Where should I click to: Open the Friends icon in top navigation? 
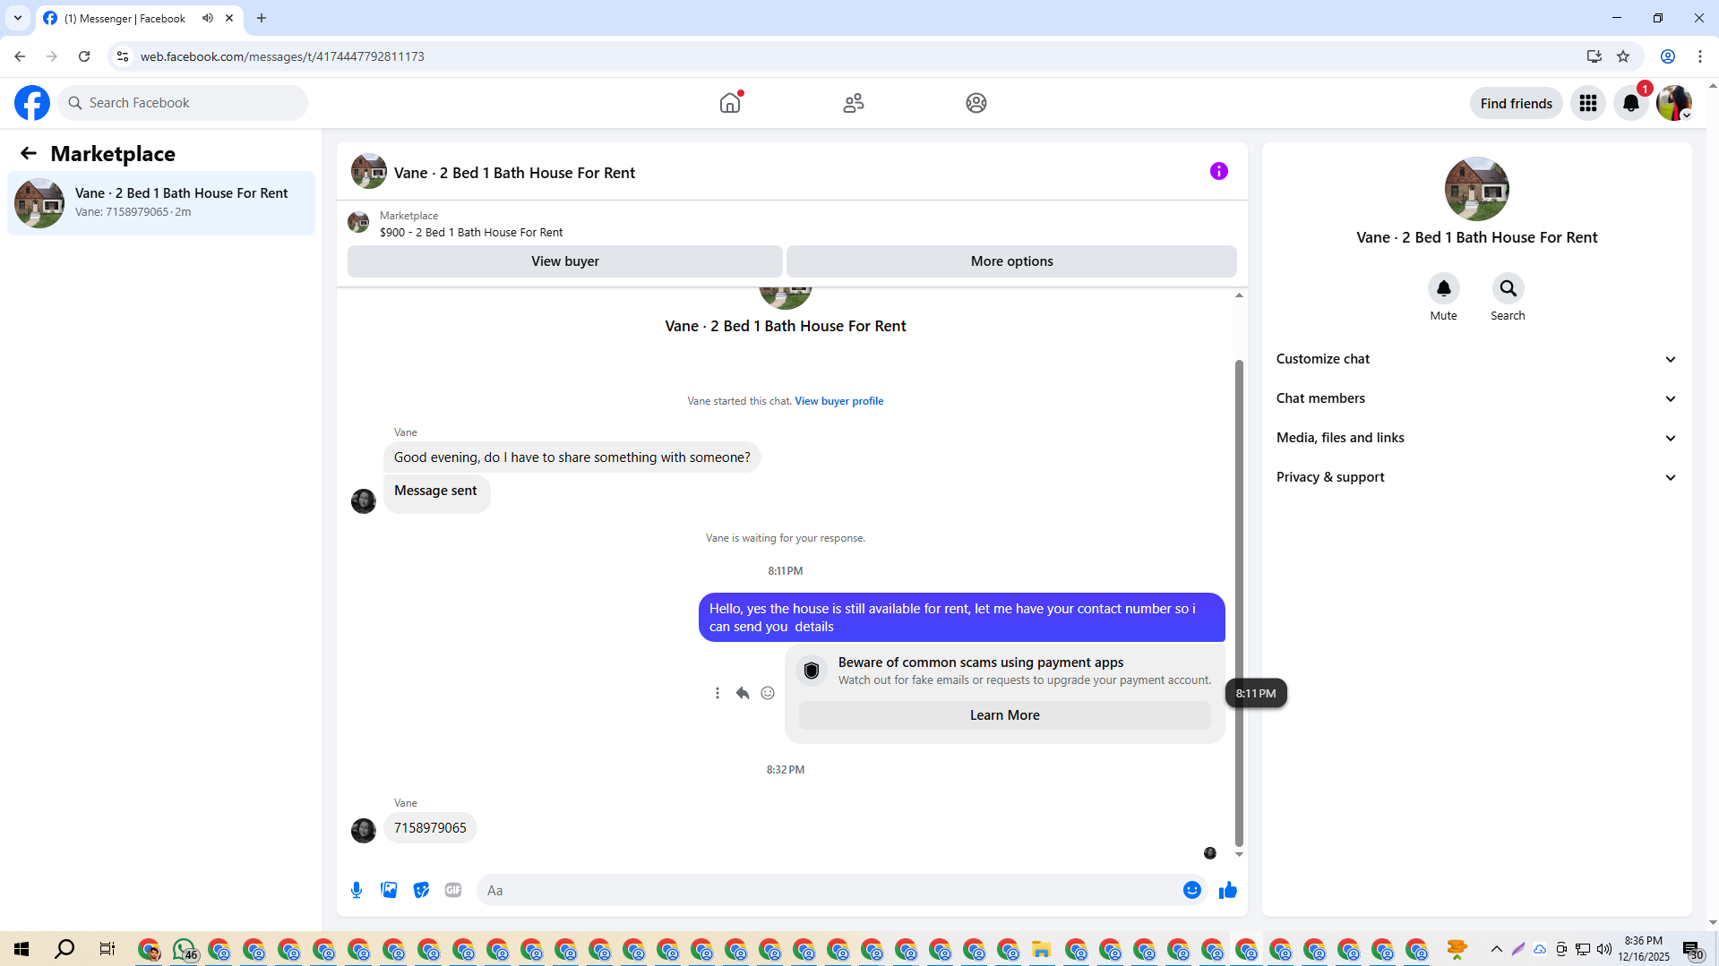point(854,103)
